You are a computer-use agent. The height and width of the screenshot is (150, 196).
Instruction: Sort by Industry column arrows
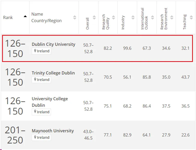click(133, 17)
